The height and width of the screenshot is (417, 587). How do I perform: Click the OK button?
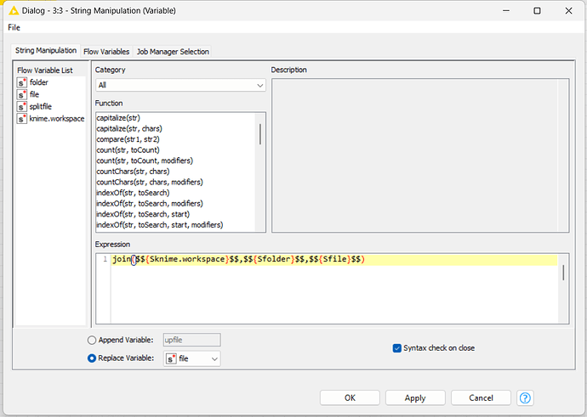(350, 398)
